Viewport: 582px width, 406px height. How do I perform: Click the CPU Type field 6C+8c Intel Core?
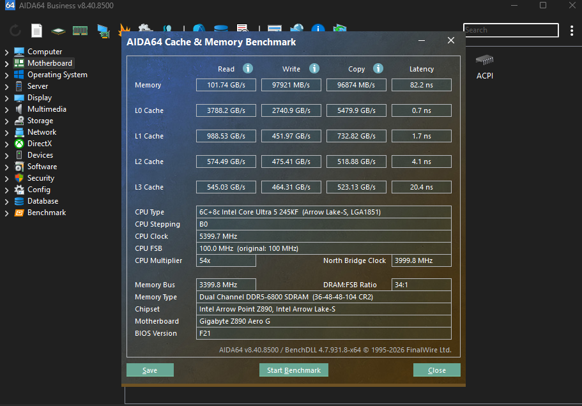pos(324,212)
